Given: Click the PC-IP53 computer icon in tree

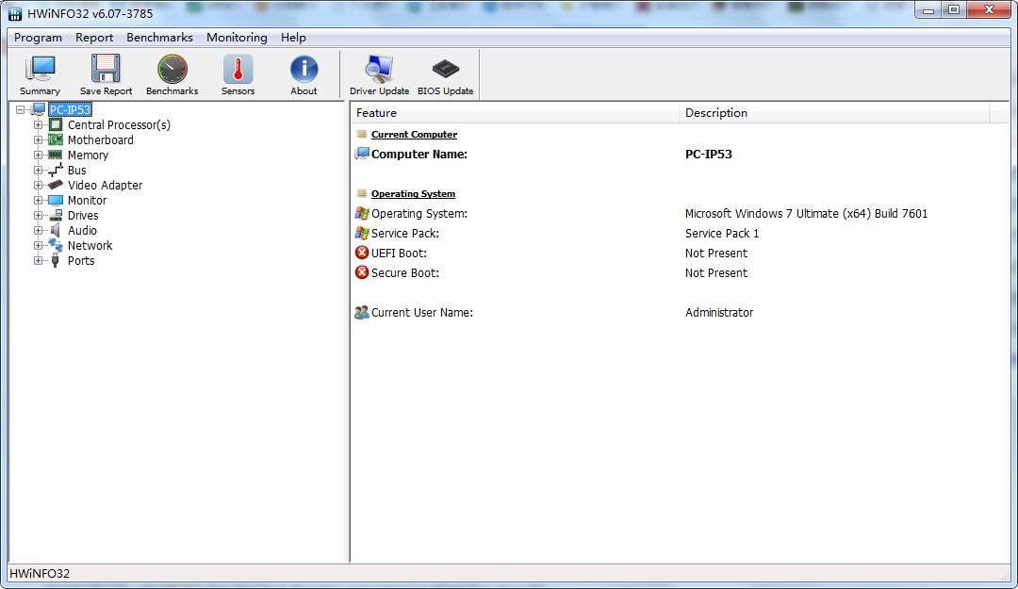Looking at the screenshot, I should 39,109.
